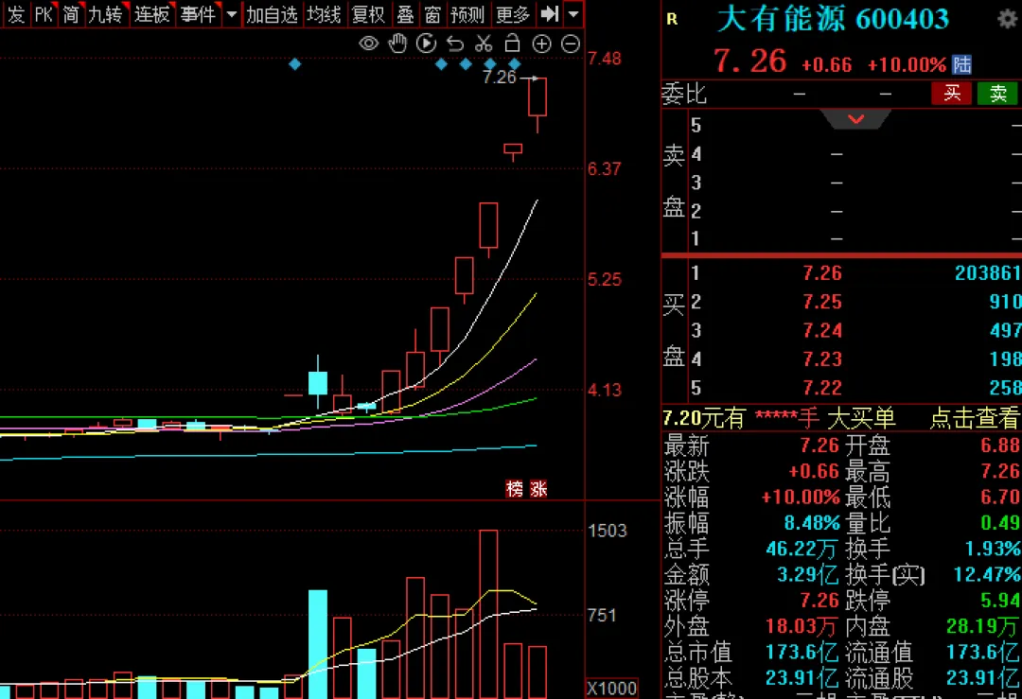Screen dimensions: 1022x699
Task: Click the undo arrow icon
Action: [455, 43]
